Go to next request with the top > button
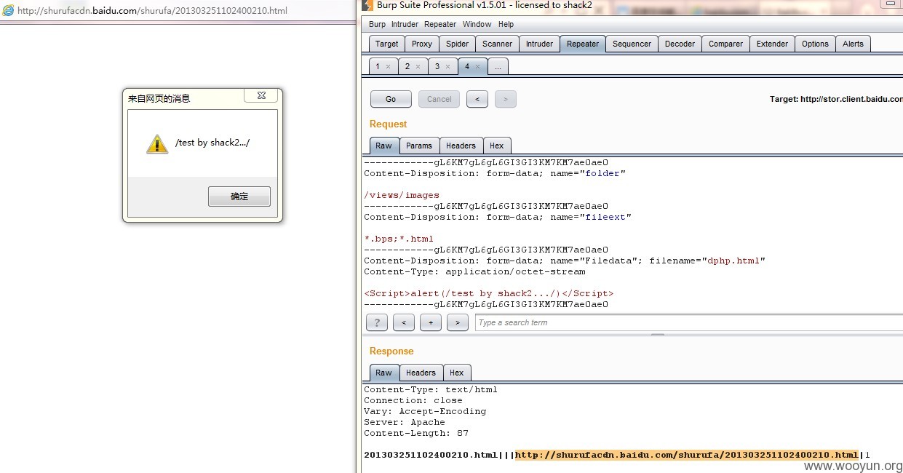Image resolution: width=903 pixels, height=473 pixels. pyautogui.click(x=506, y=99)
